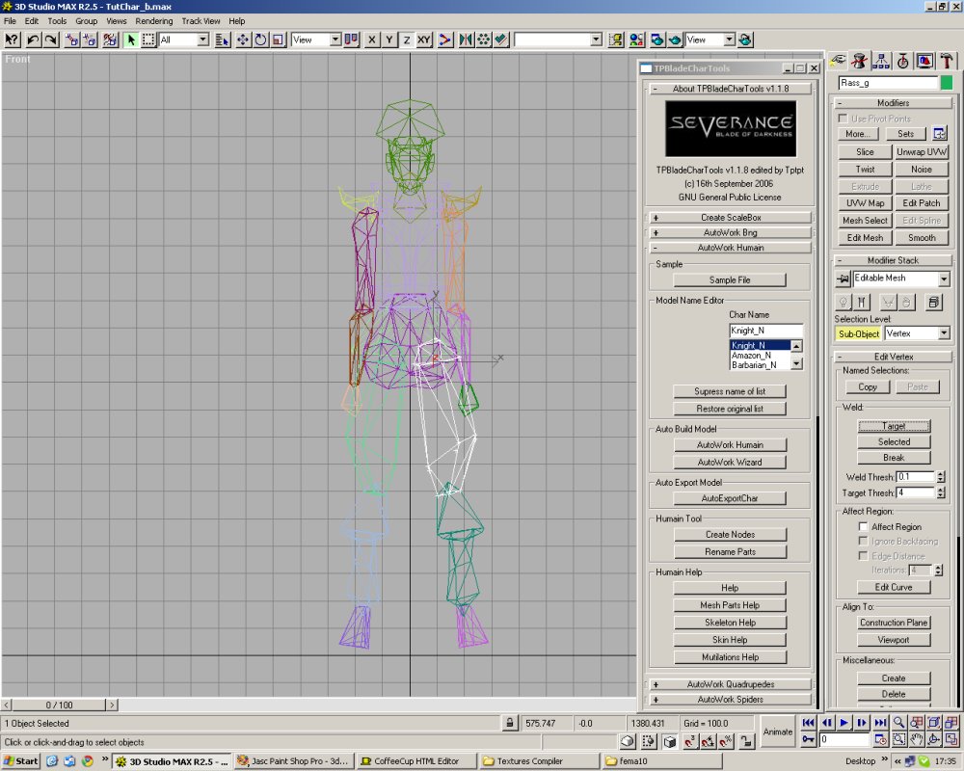964x771 pixels.
Task: Open the Rendering menu
Action: (x=153, y=21)
